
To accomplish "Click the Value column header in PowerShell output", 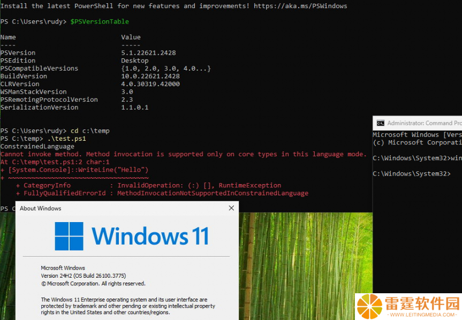I will pos(131,37).
